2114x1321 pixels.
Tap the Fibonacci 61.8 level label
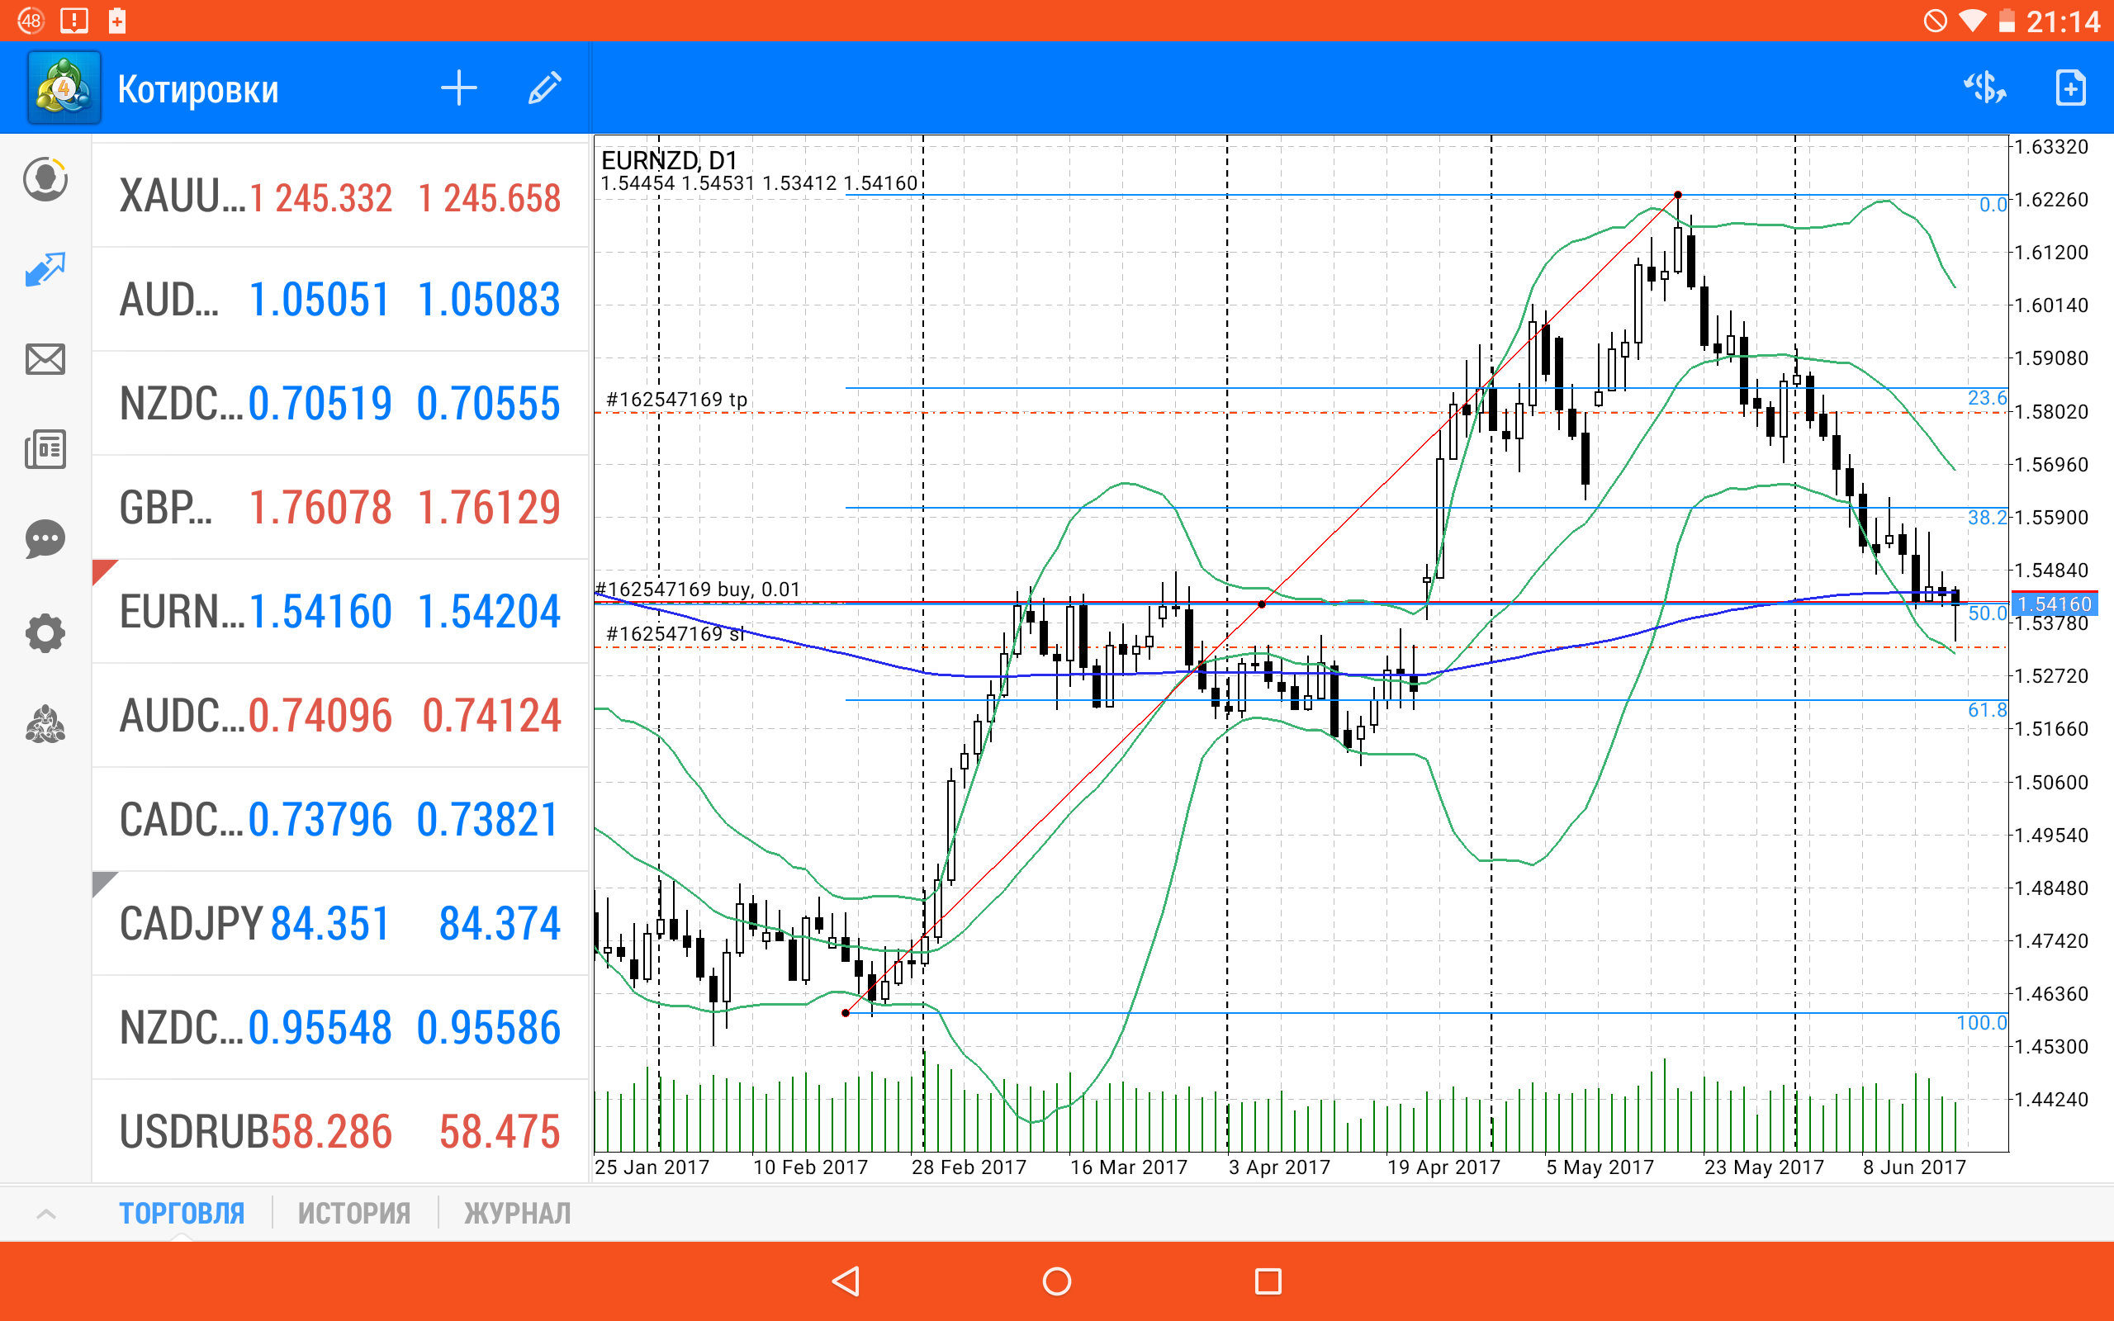point(1988,709)
